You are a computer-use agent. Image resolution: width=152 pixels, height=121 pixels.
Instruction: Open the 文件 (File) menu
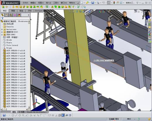click(x=25, y=3)
